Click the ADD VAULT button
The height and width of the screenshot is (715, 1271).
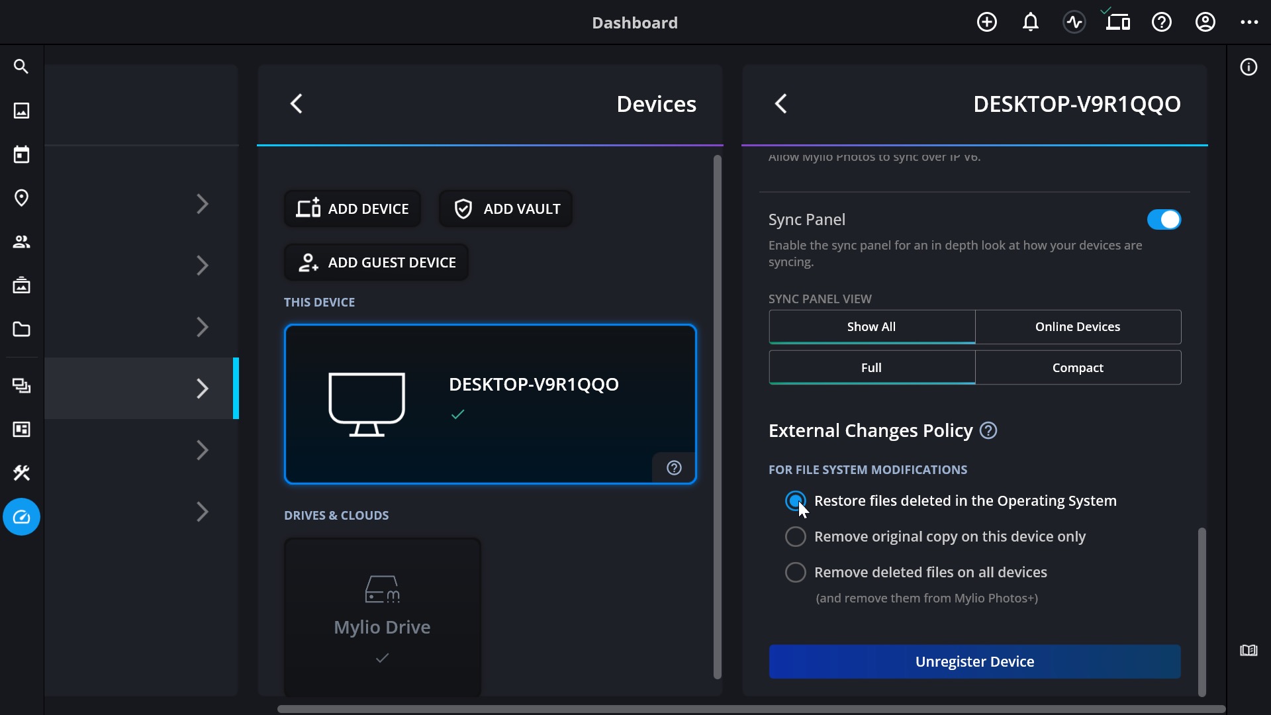click(506, 209)
